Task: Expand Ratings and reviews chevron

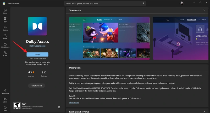Action: [204, 111]
